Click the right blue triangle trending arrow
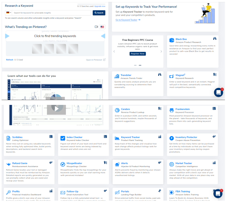 103,36
